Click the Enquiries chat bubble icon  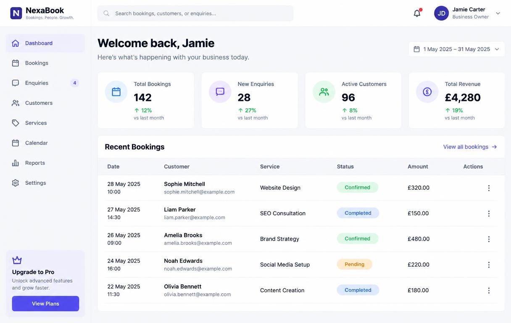[16, 83]
